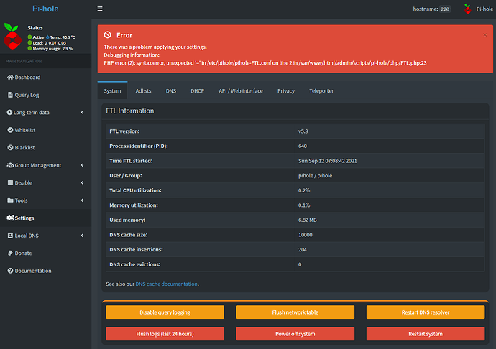Expand the Disable submenu chevron
This screenshot has height=349, width=496.
coord(82,182)
